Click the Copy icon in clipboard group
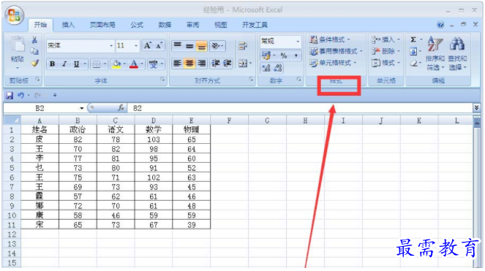Viewport: 485px width, 271px height. [34, 51]
